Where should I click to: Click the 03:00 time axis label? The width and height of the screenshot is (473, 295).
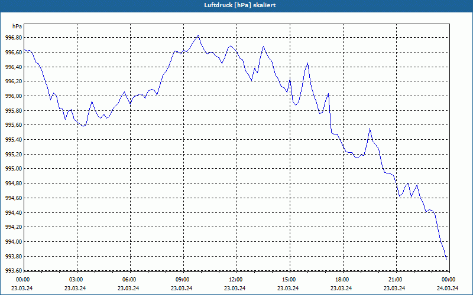pos(76,279)
